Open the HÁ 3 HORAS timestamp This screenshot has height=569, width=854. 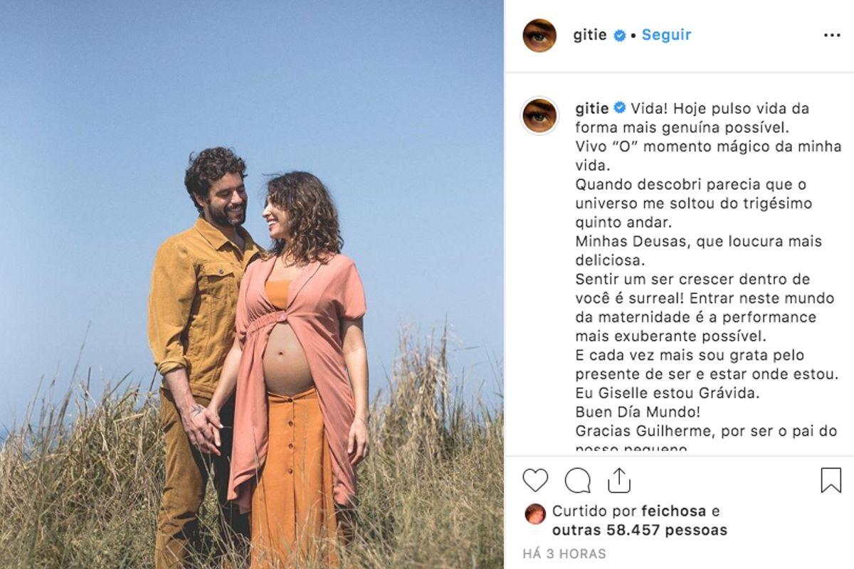click(x=564, y=553)
